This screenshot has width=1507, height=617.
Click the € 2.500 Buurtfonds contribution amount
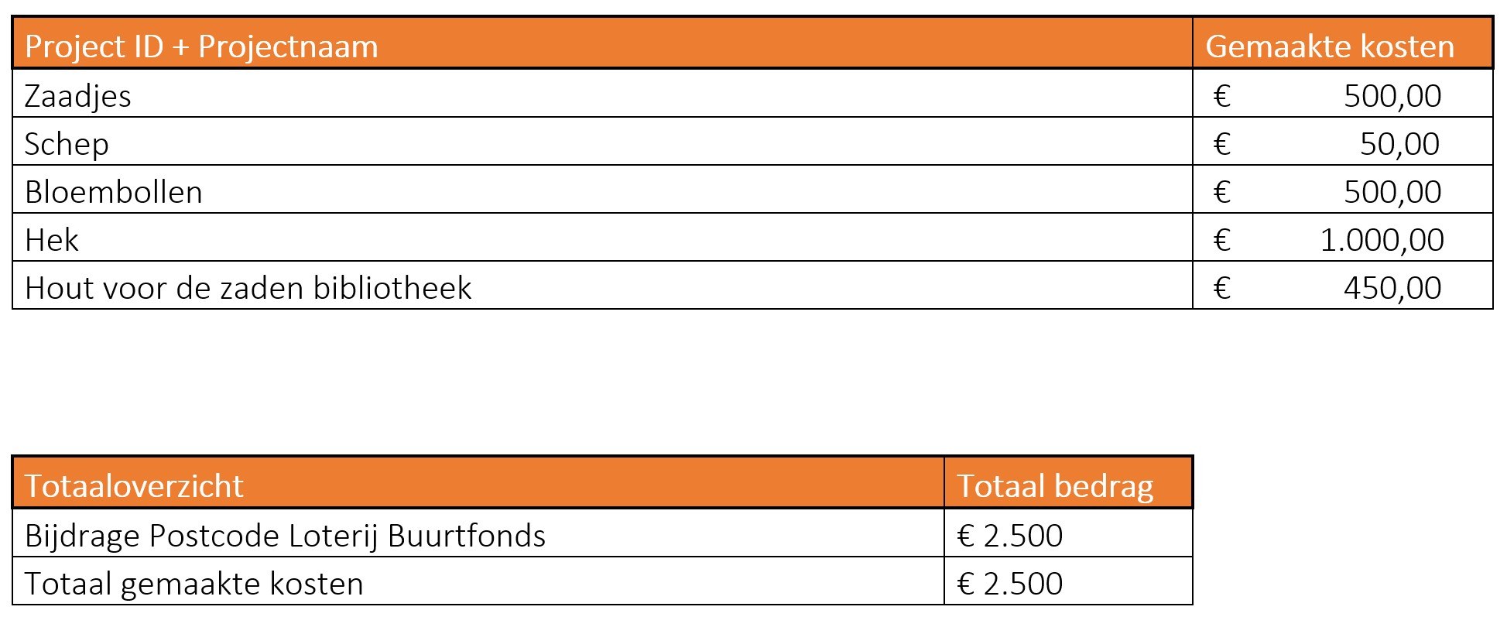tap(1010, 536)
